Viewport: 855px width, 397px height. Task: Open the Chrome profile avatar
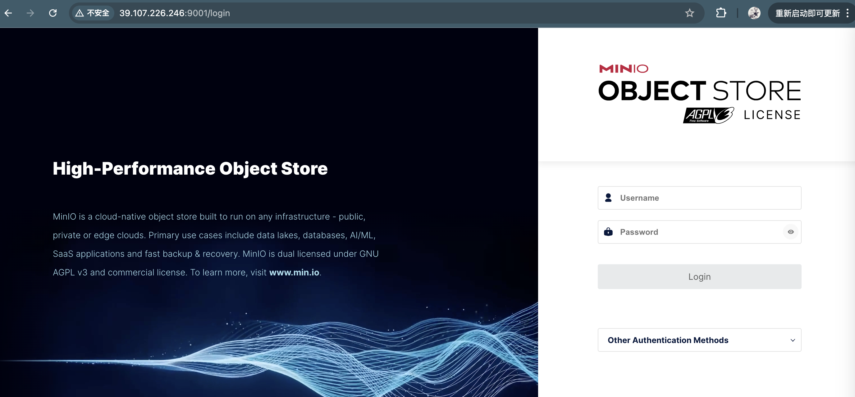pyautogui.click(x=754, y=13)
